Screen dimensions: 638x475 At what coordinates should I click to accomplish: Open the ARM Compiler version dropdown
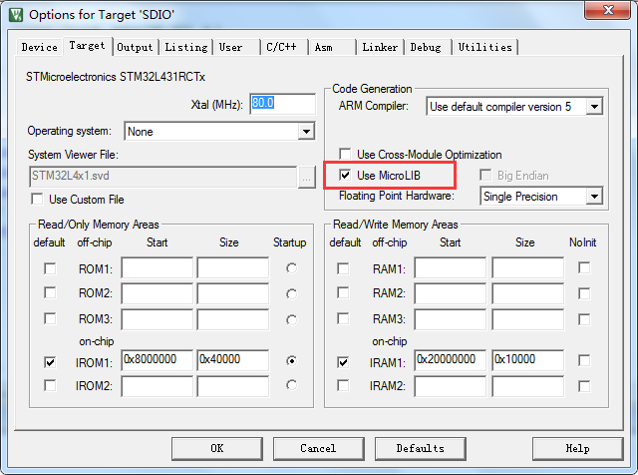click(594, 106)
